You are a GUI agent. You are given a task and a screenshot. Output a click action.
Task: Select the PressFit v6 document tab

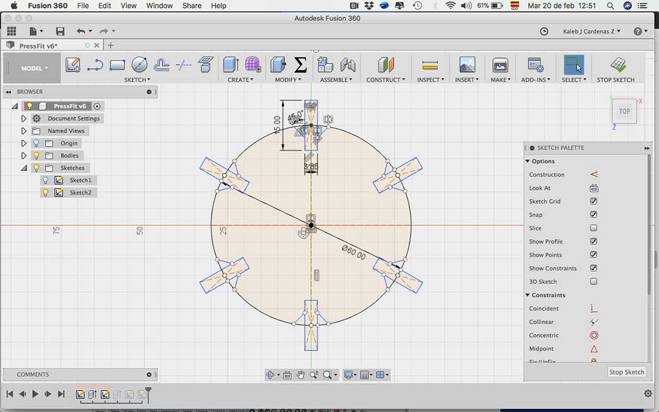point(38,46)
